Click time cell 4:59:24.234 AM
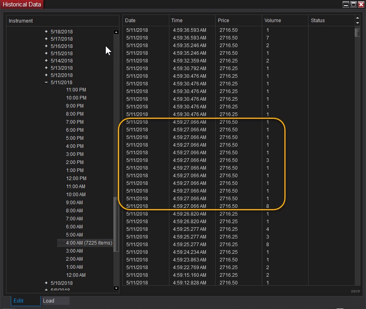The image size is (366, 309). click(x=189, y=252)
